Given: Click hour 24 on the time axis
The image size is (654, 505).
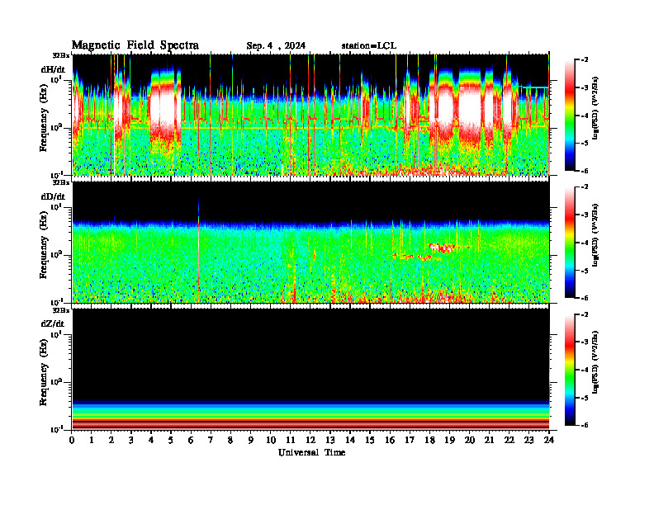Looking at the screenshot, I should (549, 440).
